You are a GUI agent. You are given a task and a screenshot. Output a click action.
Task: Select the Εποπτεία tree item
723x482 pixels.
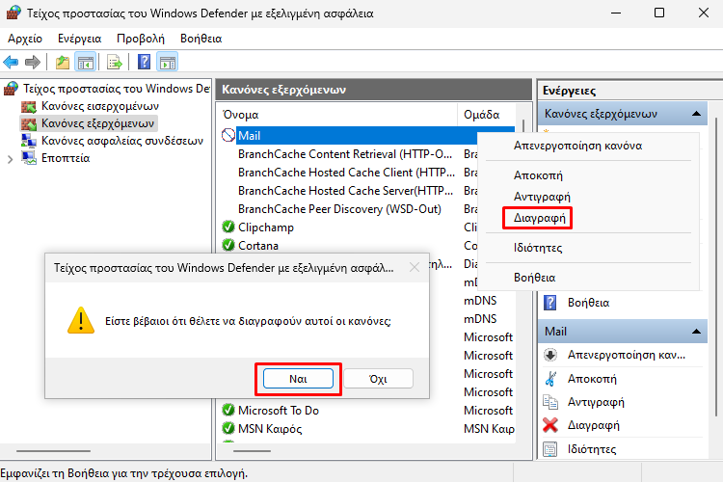[x=66, y=158]
